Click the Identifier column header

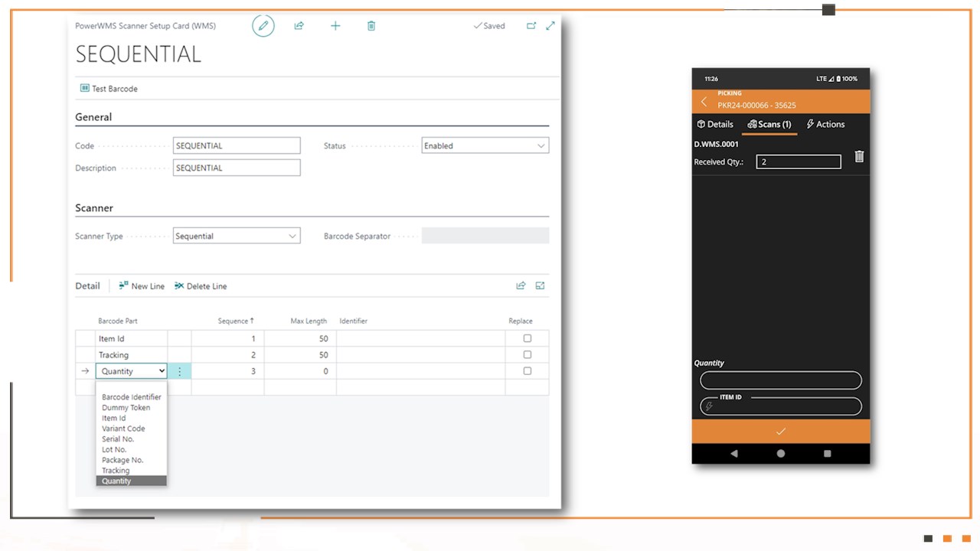pyautogui.click(x=354, y=321)
